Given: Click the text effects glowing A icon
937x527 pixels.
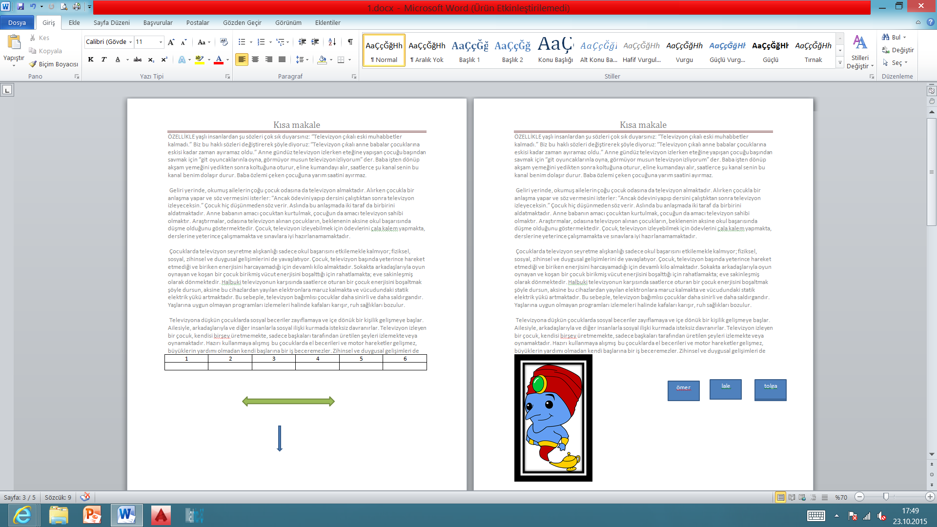Looking at the screenshot, I should pos(182,60).
